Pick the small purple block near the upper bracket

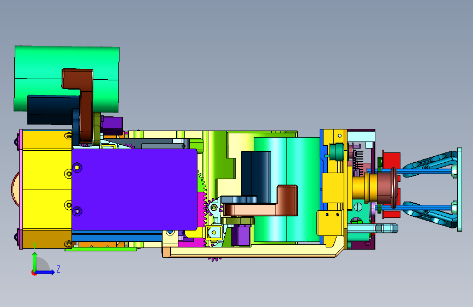[112, 125]
